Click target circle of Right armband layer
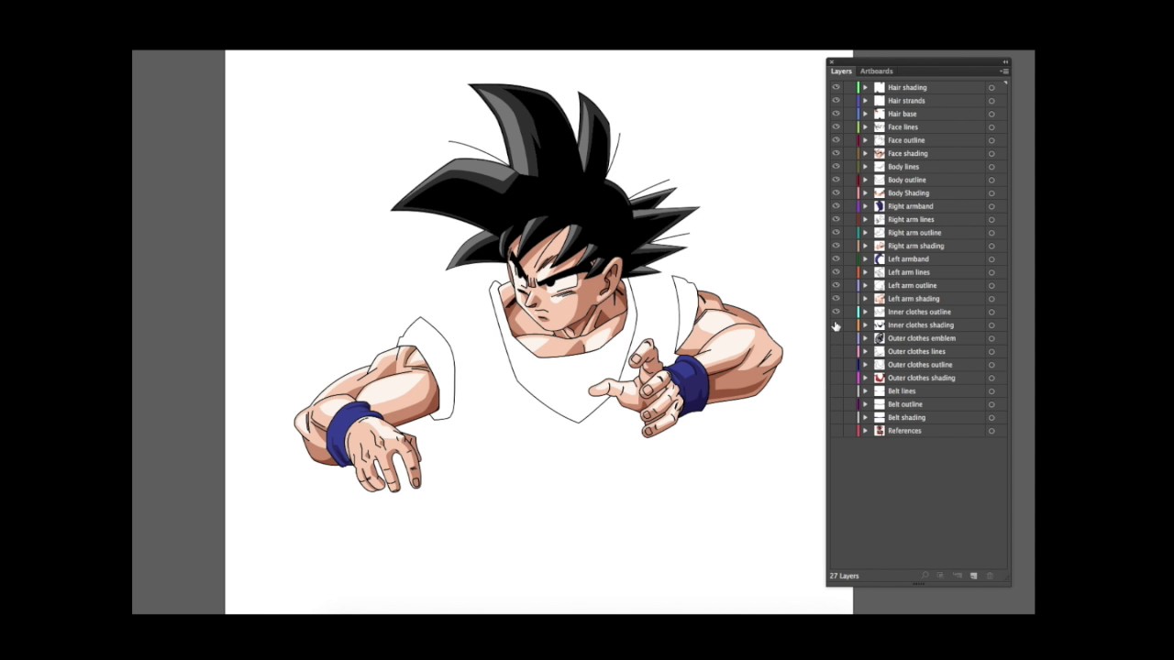1174x660 pixels. [x=991, y=206]
